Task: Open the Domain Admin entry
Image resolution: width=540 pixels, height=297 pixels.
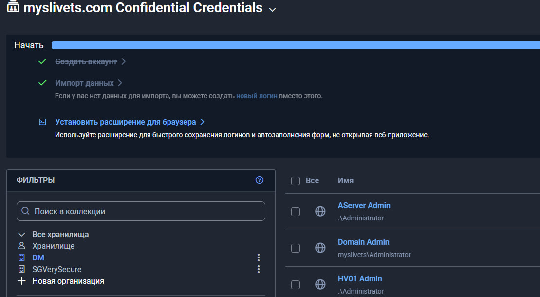Action: click(363, 242)
